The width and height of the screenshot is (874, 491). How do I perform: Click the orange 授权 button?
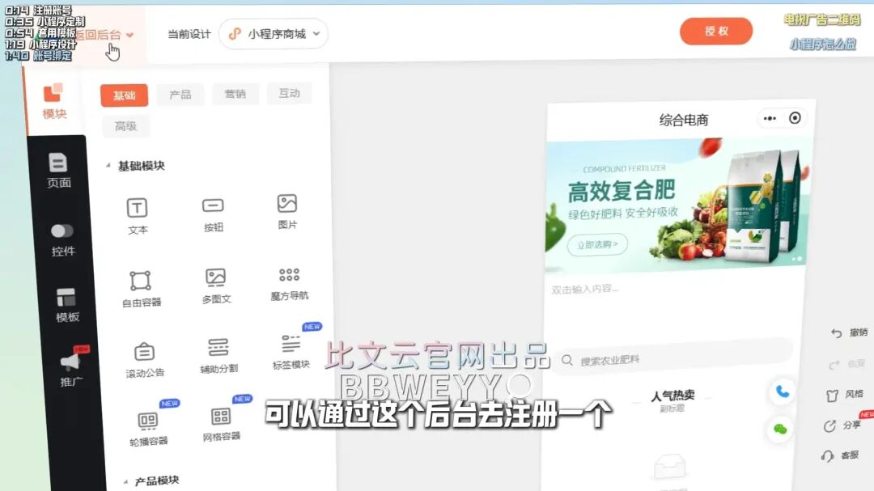click(716, 32)
